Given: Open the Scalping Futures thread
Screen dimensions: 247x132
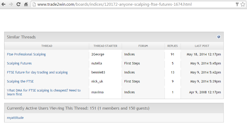Looking at the screenshot, I should [x=19, y=63].
